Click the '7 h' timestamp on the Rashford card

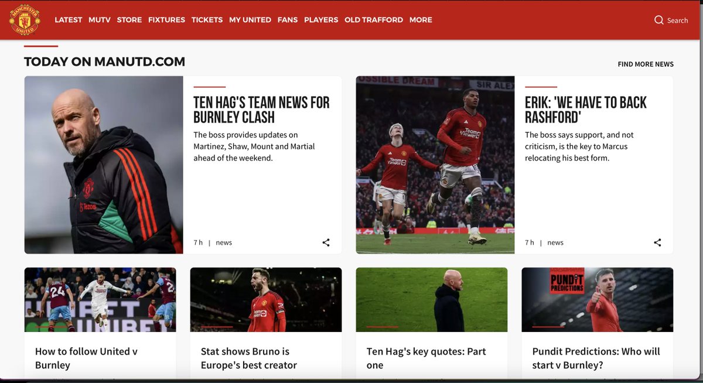(x=530, y=242)
